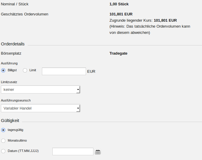Click the Hinweis note about order volume
This screenshot has width=202, height=160.
pos(150,30)
